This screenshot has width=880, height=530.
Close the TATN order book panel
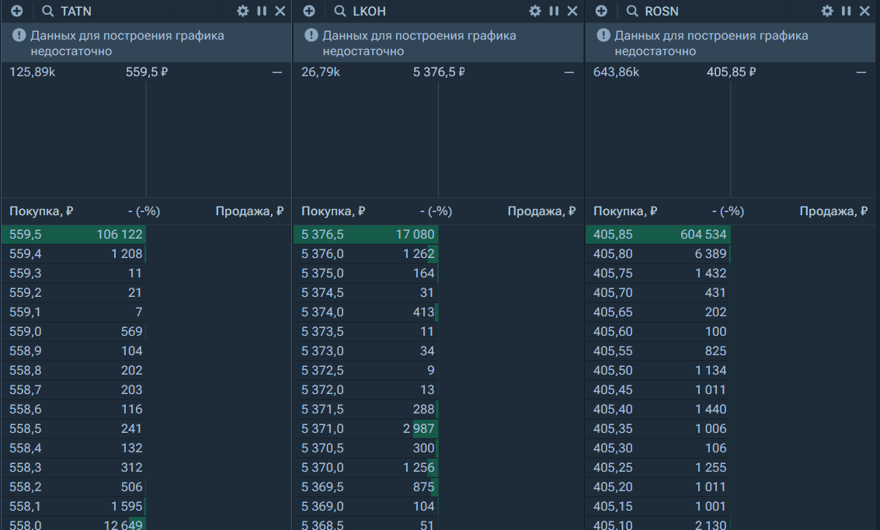tap(280, 11)
